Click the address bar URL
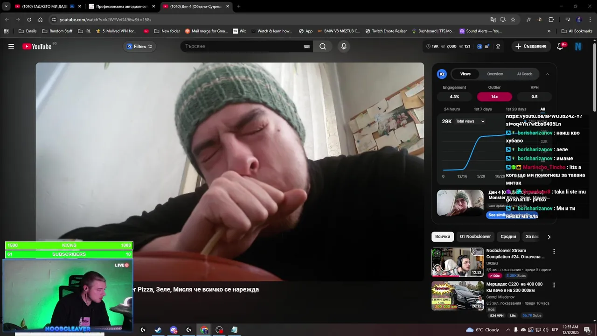 [105, 20]
